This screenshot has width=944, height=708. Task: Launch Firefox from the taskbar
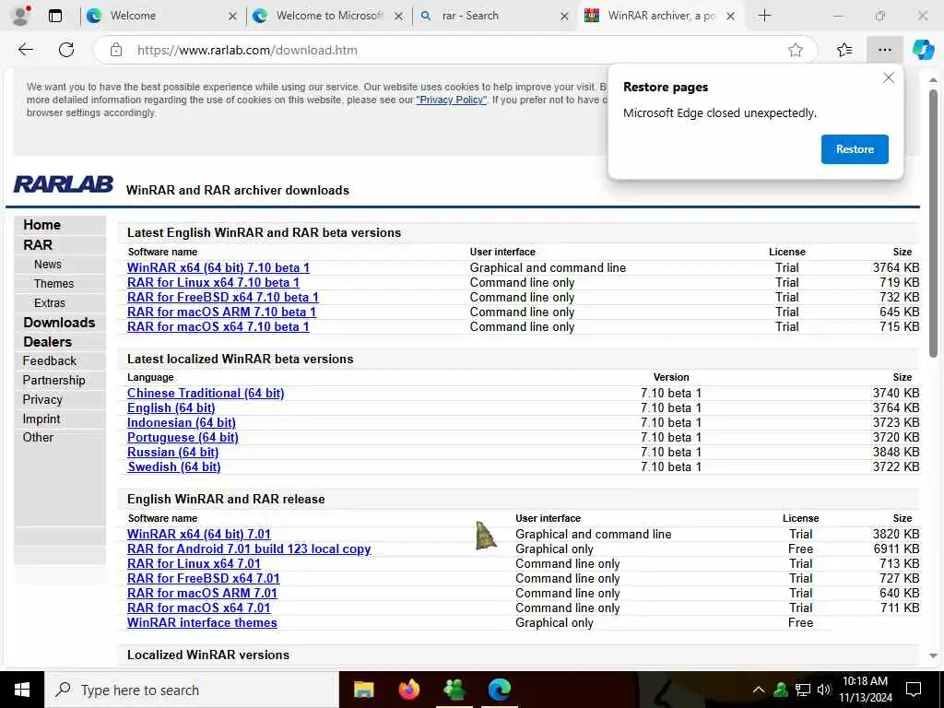(408, 690)
